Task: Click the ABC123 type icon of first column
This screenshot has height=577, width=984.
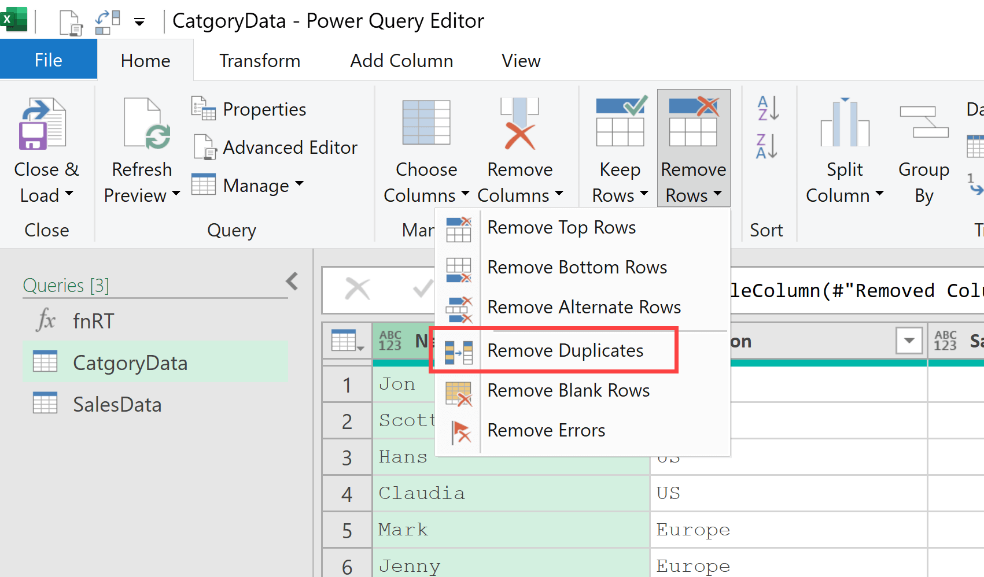Action: [x=390, y=341]
